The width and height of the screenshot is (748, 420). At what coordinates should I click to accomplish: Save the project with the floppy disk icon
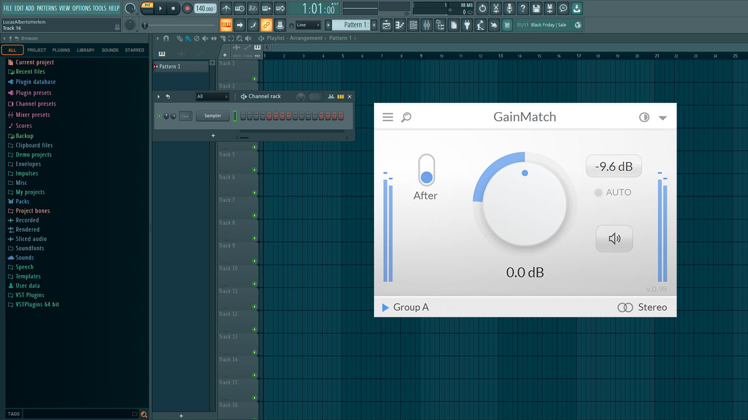(x=536, y=8)
